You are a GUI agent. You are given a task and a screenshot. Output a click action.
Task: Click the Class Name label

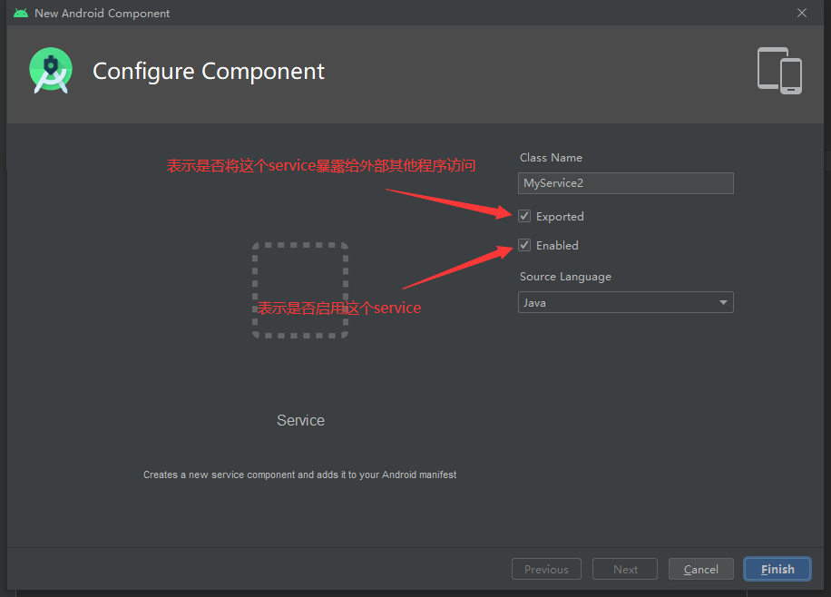click(551, 158)
